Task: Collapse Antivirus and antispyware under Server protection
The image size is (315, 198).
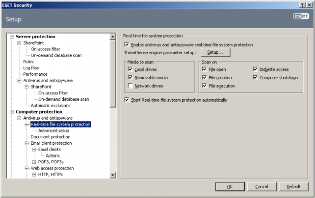Action: [19, 81]
